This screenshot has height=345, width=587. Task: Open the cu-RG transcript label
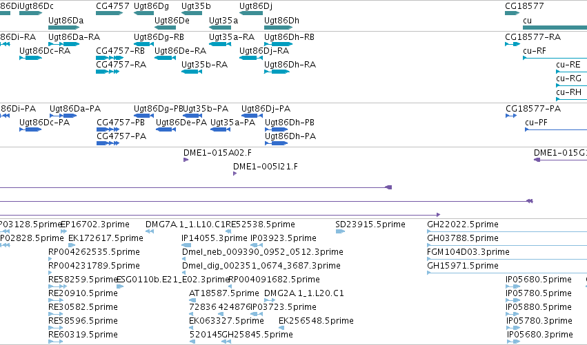click(x=568, y=78)
